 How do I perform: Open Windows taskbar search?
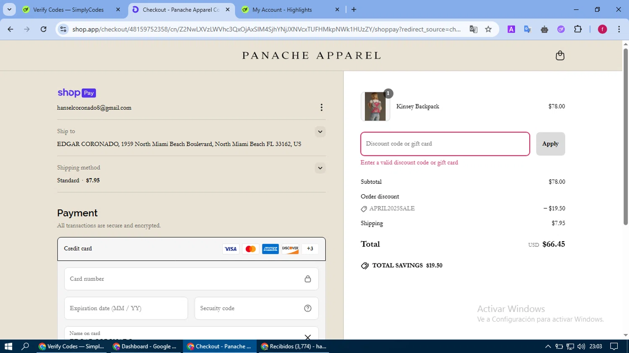click(x=25, y=346)
